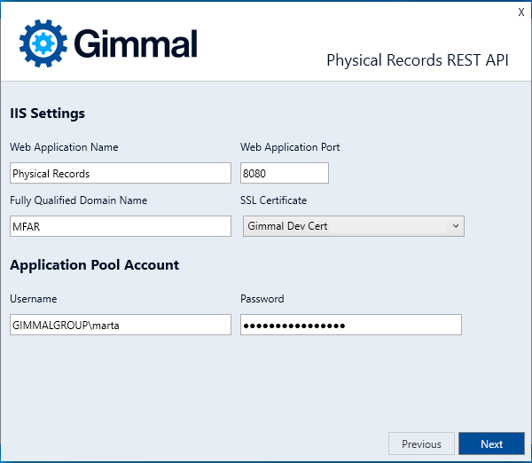Image resolution: width=532 pixels, height=463 pixels.
Task: Click the Web Application Name label
Action: pyautogui.click(x=64, y=147)
